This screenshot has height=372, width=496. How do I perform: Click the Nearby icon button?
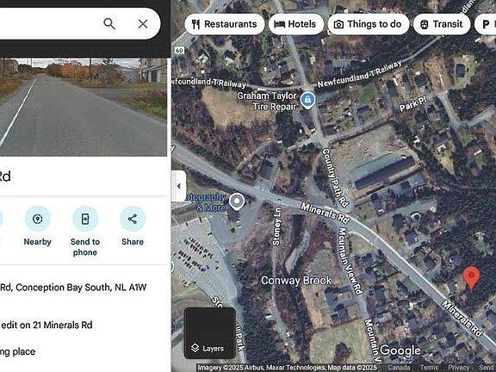(x=38, y=219)
